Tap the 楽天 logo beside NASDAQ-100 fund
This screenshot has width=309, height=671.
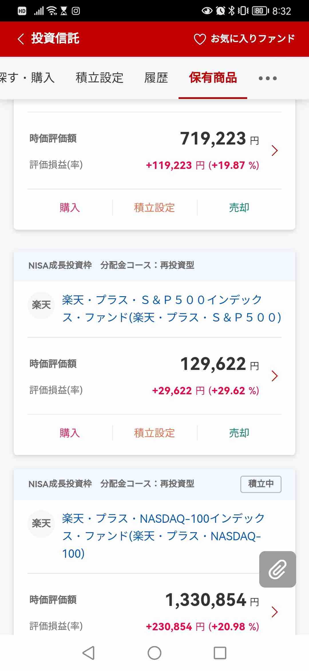pos(41,524)
